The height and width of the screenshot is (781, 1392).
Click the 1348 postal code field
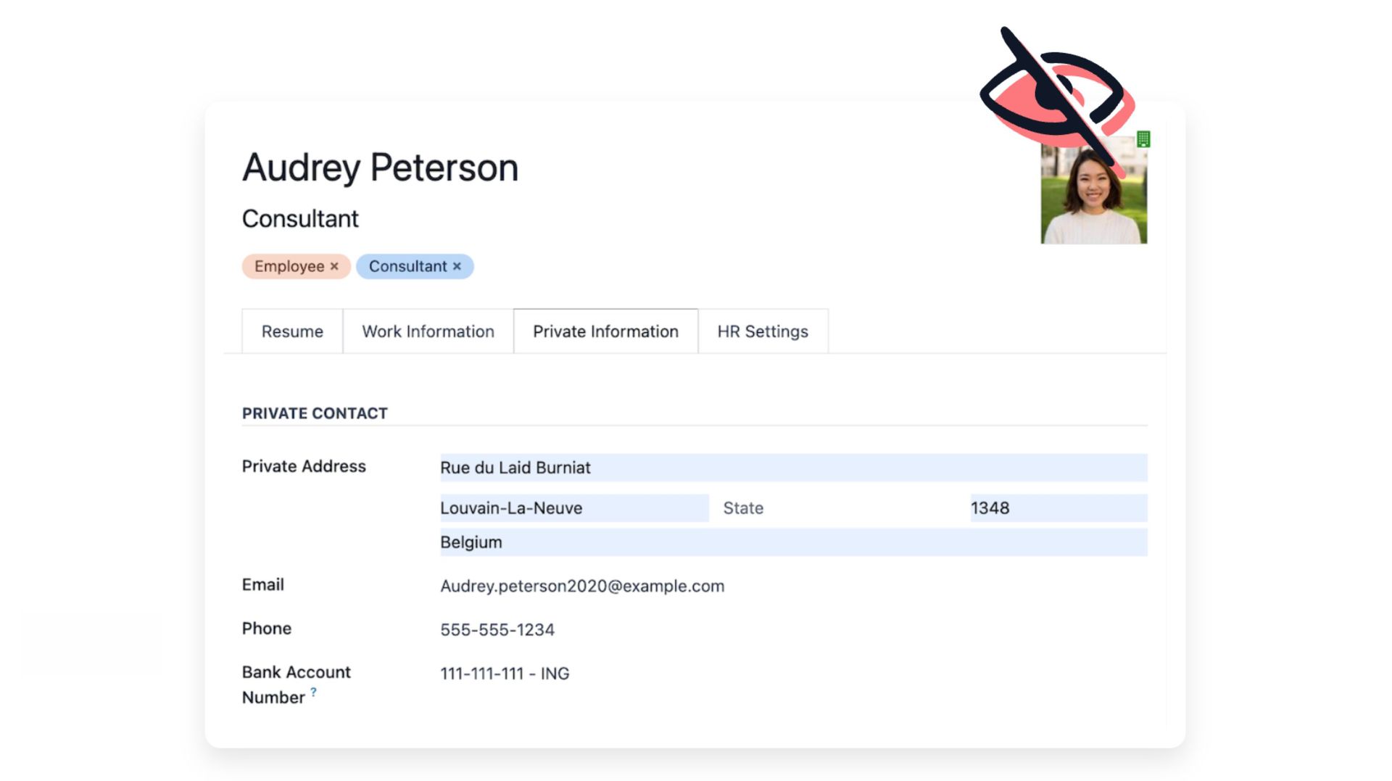click(x=1058, y=508)
